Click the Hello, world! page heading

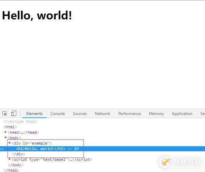[37, 15]
